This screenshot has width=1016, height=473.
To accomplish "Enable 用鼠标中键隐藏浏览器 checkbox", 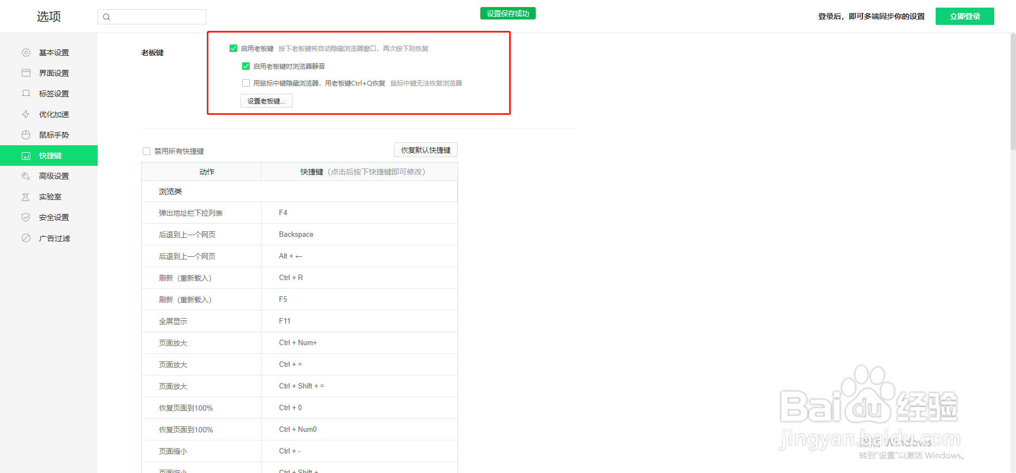I will [246, 83].
